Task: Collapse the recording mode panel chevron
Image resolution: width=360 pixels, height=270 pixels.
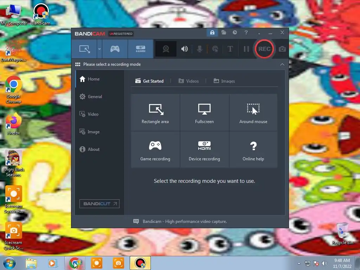Action: pyautogui.click(x=282, y=65)
